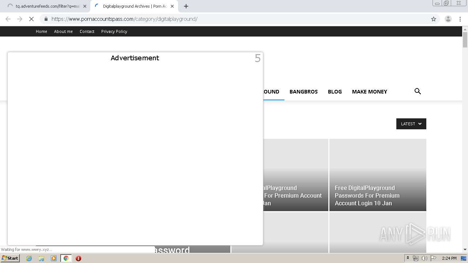Close the tq.adventurefeeds.com tab
Viewport: 468px width, 263px height.
click(85, 6)
